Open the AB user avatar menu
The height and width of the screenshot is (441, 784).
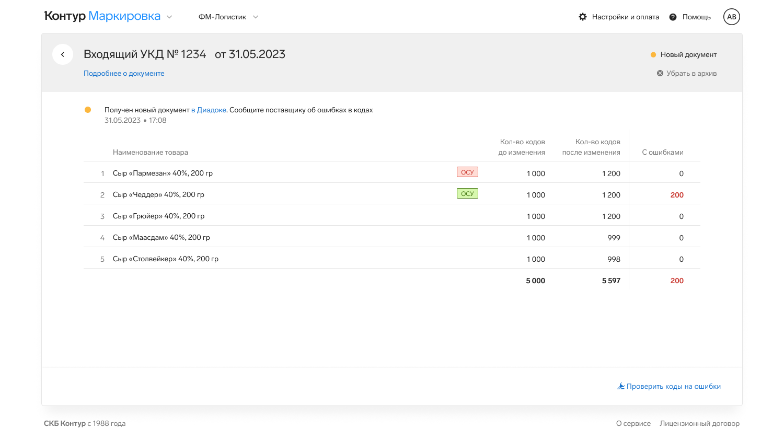(732, 17)
